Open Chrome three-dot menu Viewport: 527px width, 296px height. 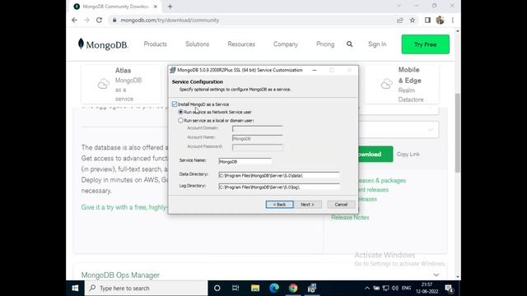tap(453, 20)
